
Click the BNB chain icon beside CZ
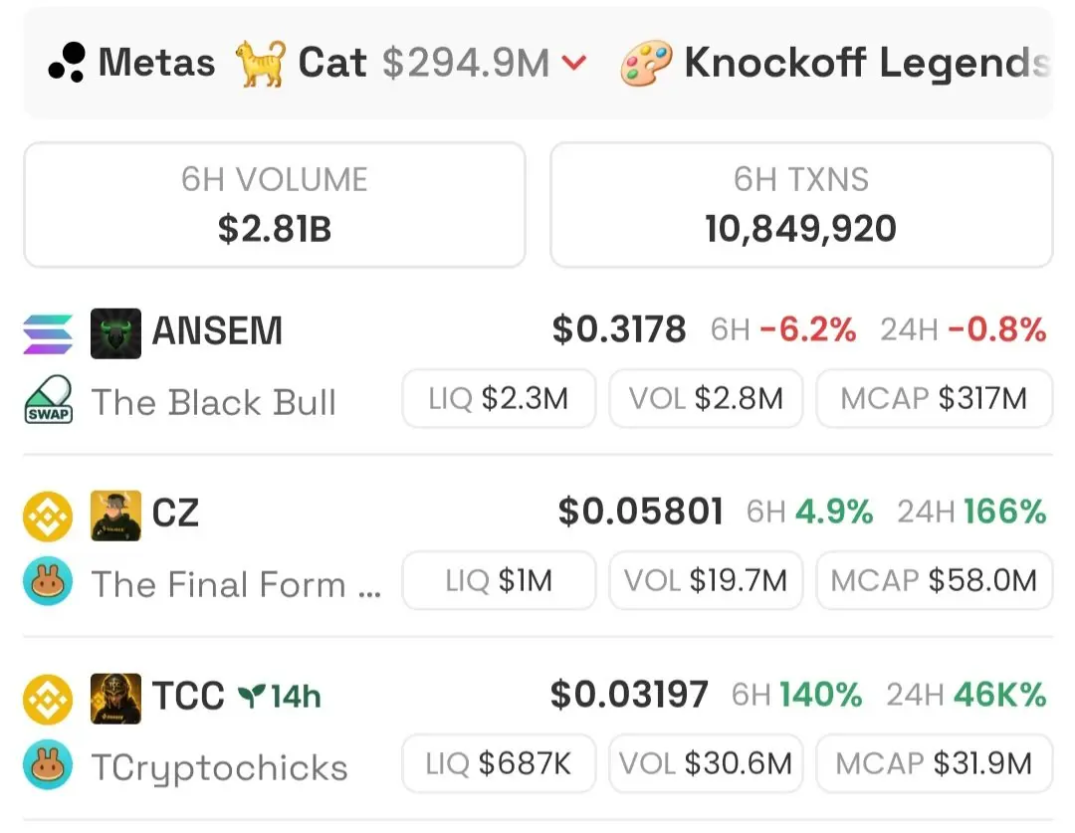48,517
